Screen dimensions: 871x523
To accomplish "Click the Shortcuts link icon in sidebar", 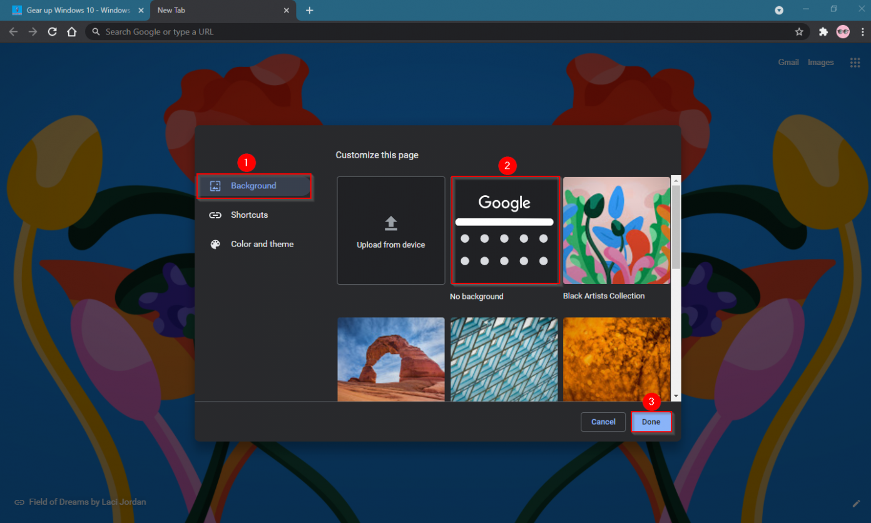I will [x=216, y=215].
